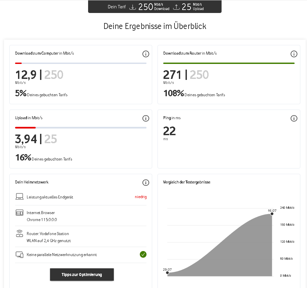Viewport: 307px width, 288px height.
Task: Click 'Deine Ergebnisse im Überblick' heading
Action: [x=155, y=26]
